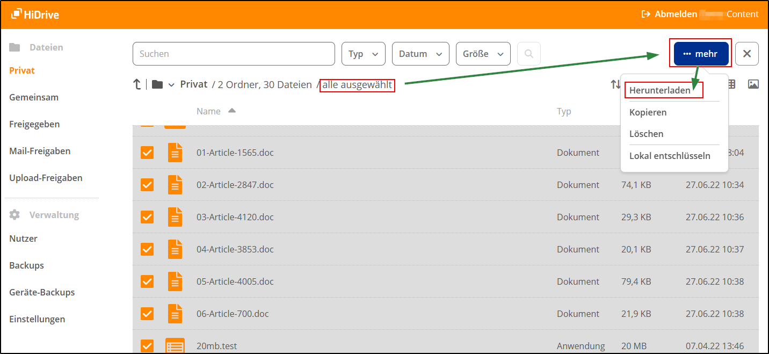Click the HiDrive logo icon
769x354 pixels.
pyautogui.click(x=16, y=14)
